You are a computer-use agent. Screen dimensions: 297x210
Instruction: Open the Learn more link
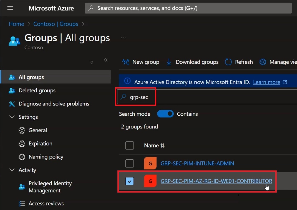point(266,82)
